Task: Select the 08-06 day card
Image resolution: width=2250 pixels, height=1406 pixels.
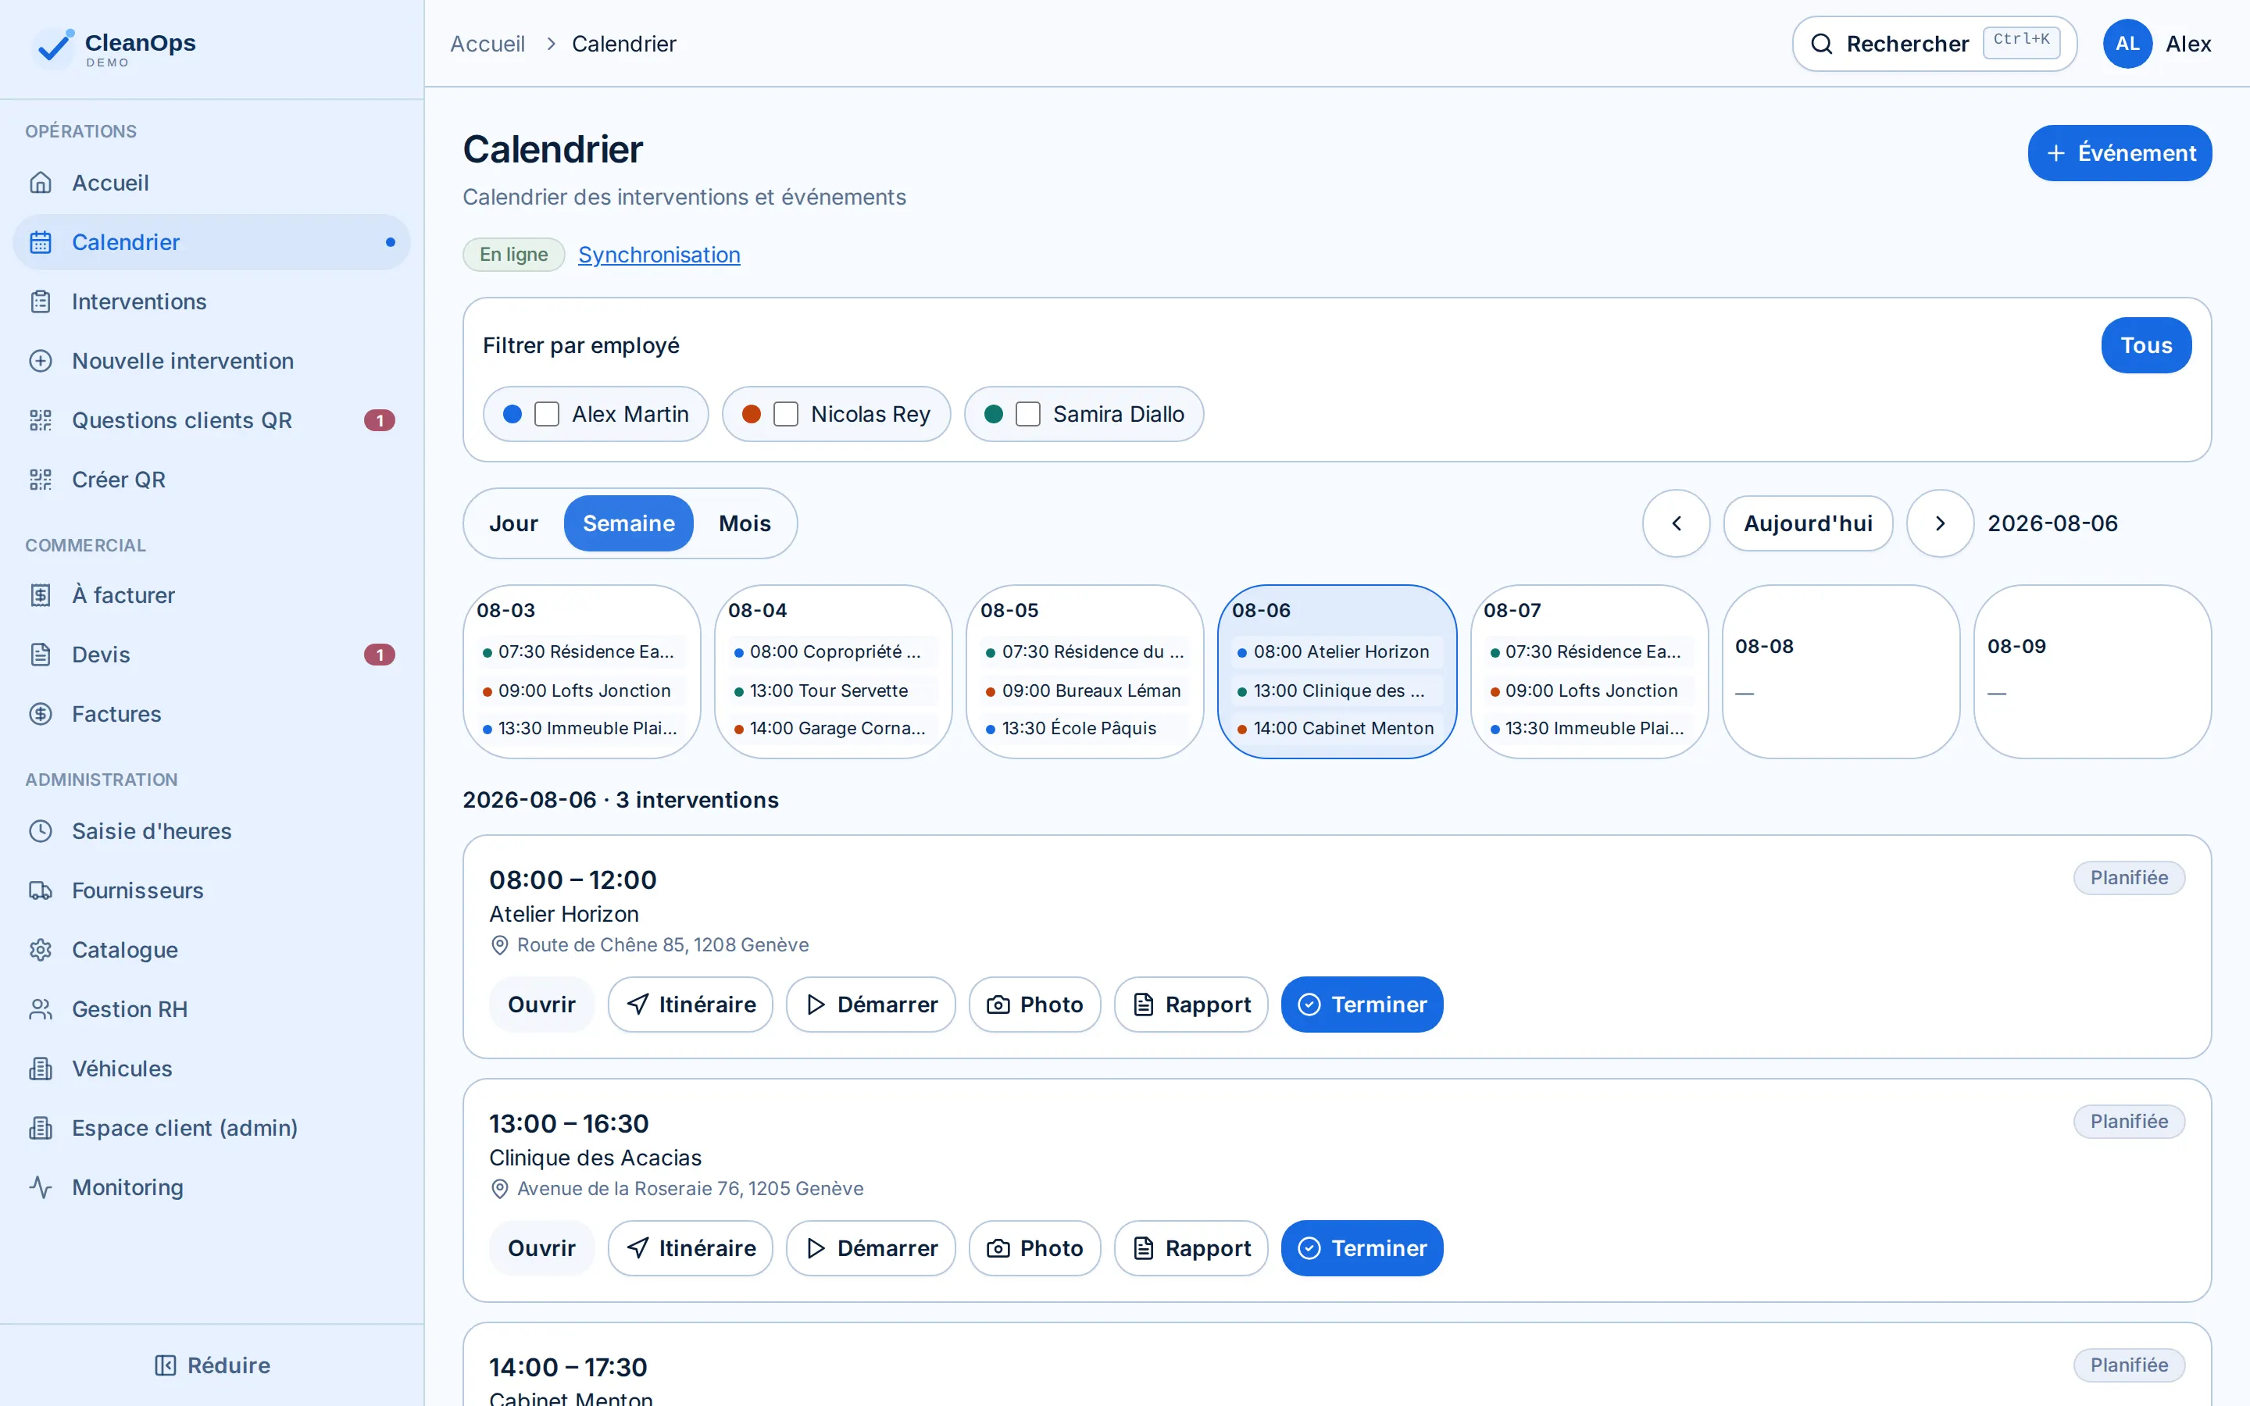Action: tap(1337, 673)
